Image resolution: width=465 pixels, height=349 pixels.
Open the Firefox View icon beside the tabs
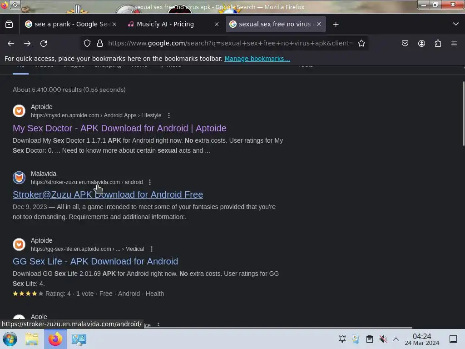pyautogui.click(x=9, y=25)
